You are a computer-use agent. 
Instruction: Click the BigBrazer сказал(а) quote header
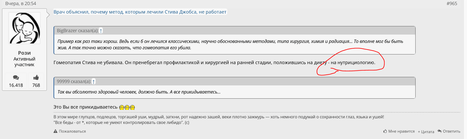(x=77, y=31)
